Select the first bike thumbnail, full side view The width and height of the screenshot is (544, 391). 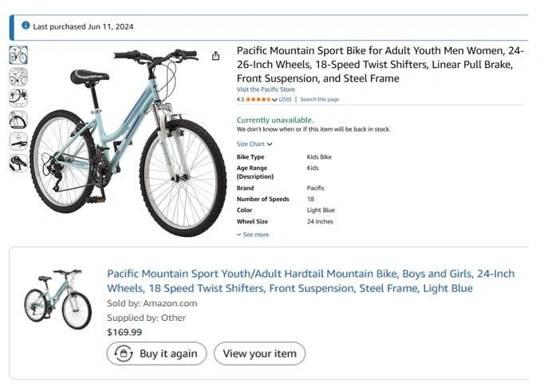[18, 55]
